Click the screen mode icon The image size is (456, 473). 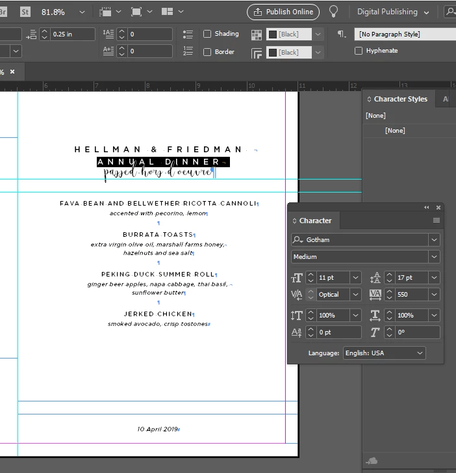coord(136,12)
